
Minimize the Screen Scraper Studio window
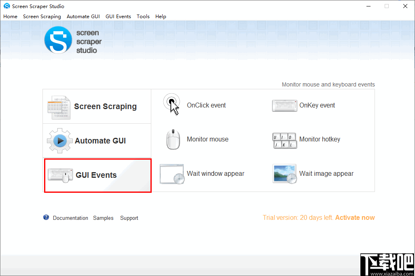[368, 6]
